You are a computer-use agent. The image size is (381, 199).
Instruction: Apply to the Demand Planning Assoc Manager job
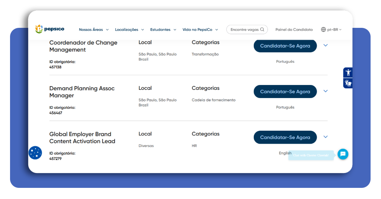[285, 92]
